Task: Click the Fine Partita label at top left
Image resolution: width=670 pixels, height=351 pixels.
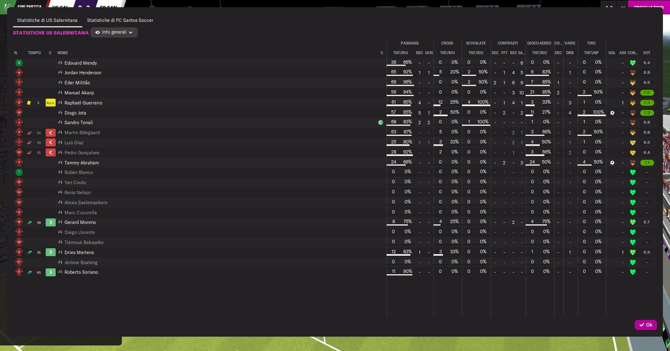Action: (x=29, y=6)
